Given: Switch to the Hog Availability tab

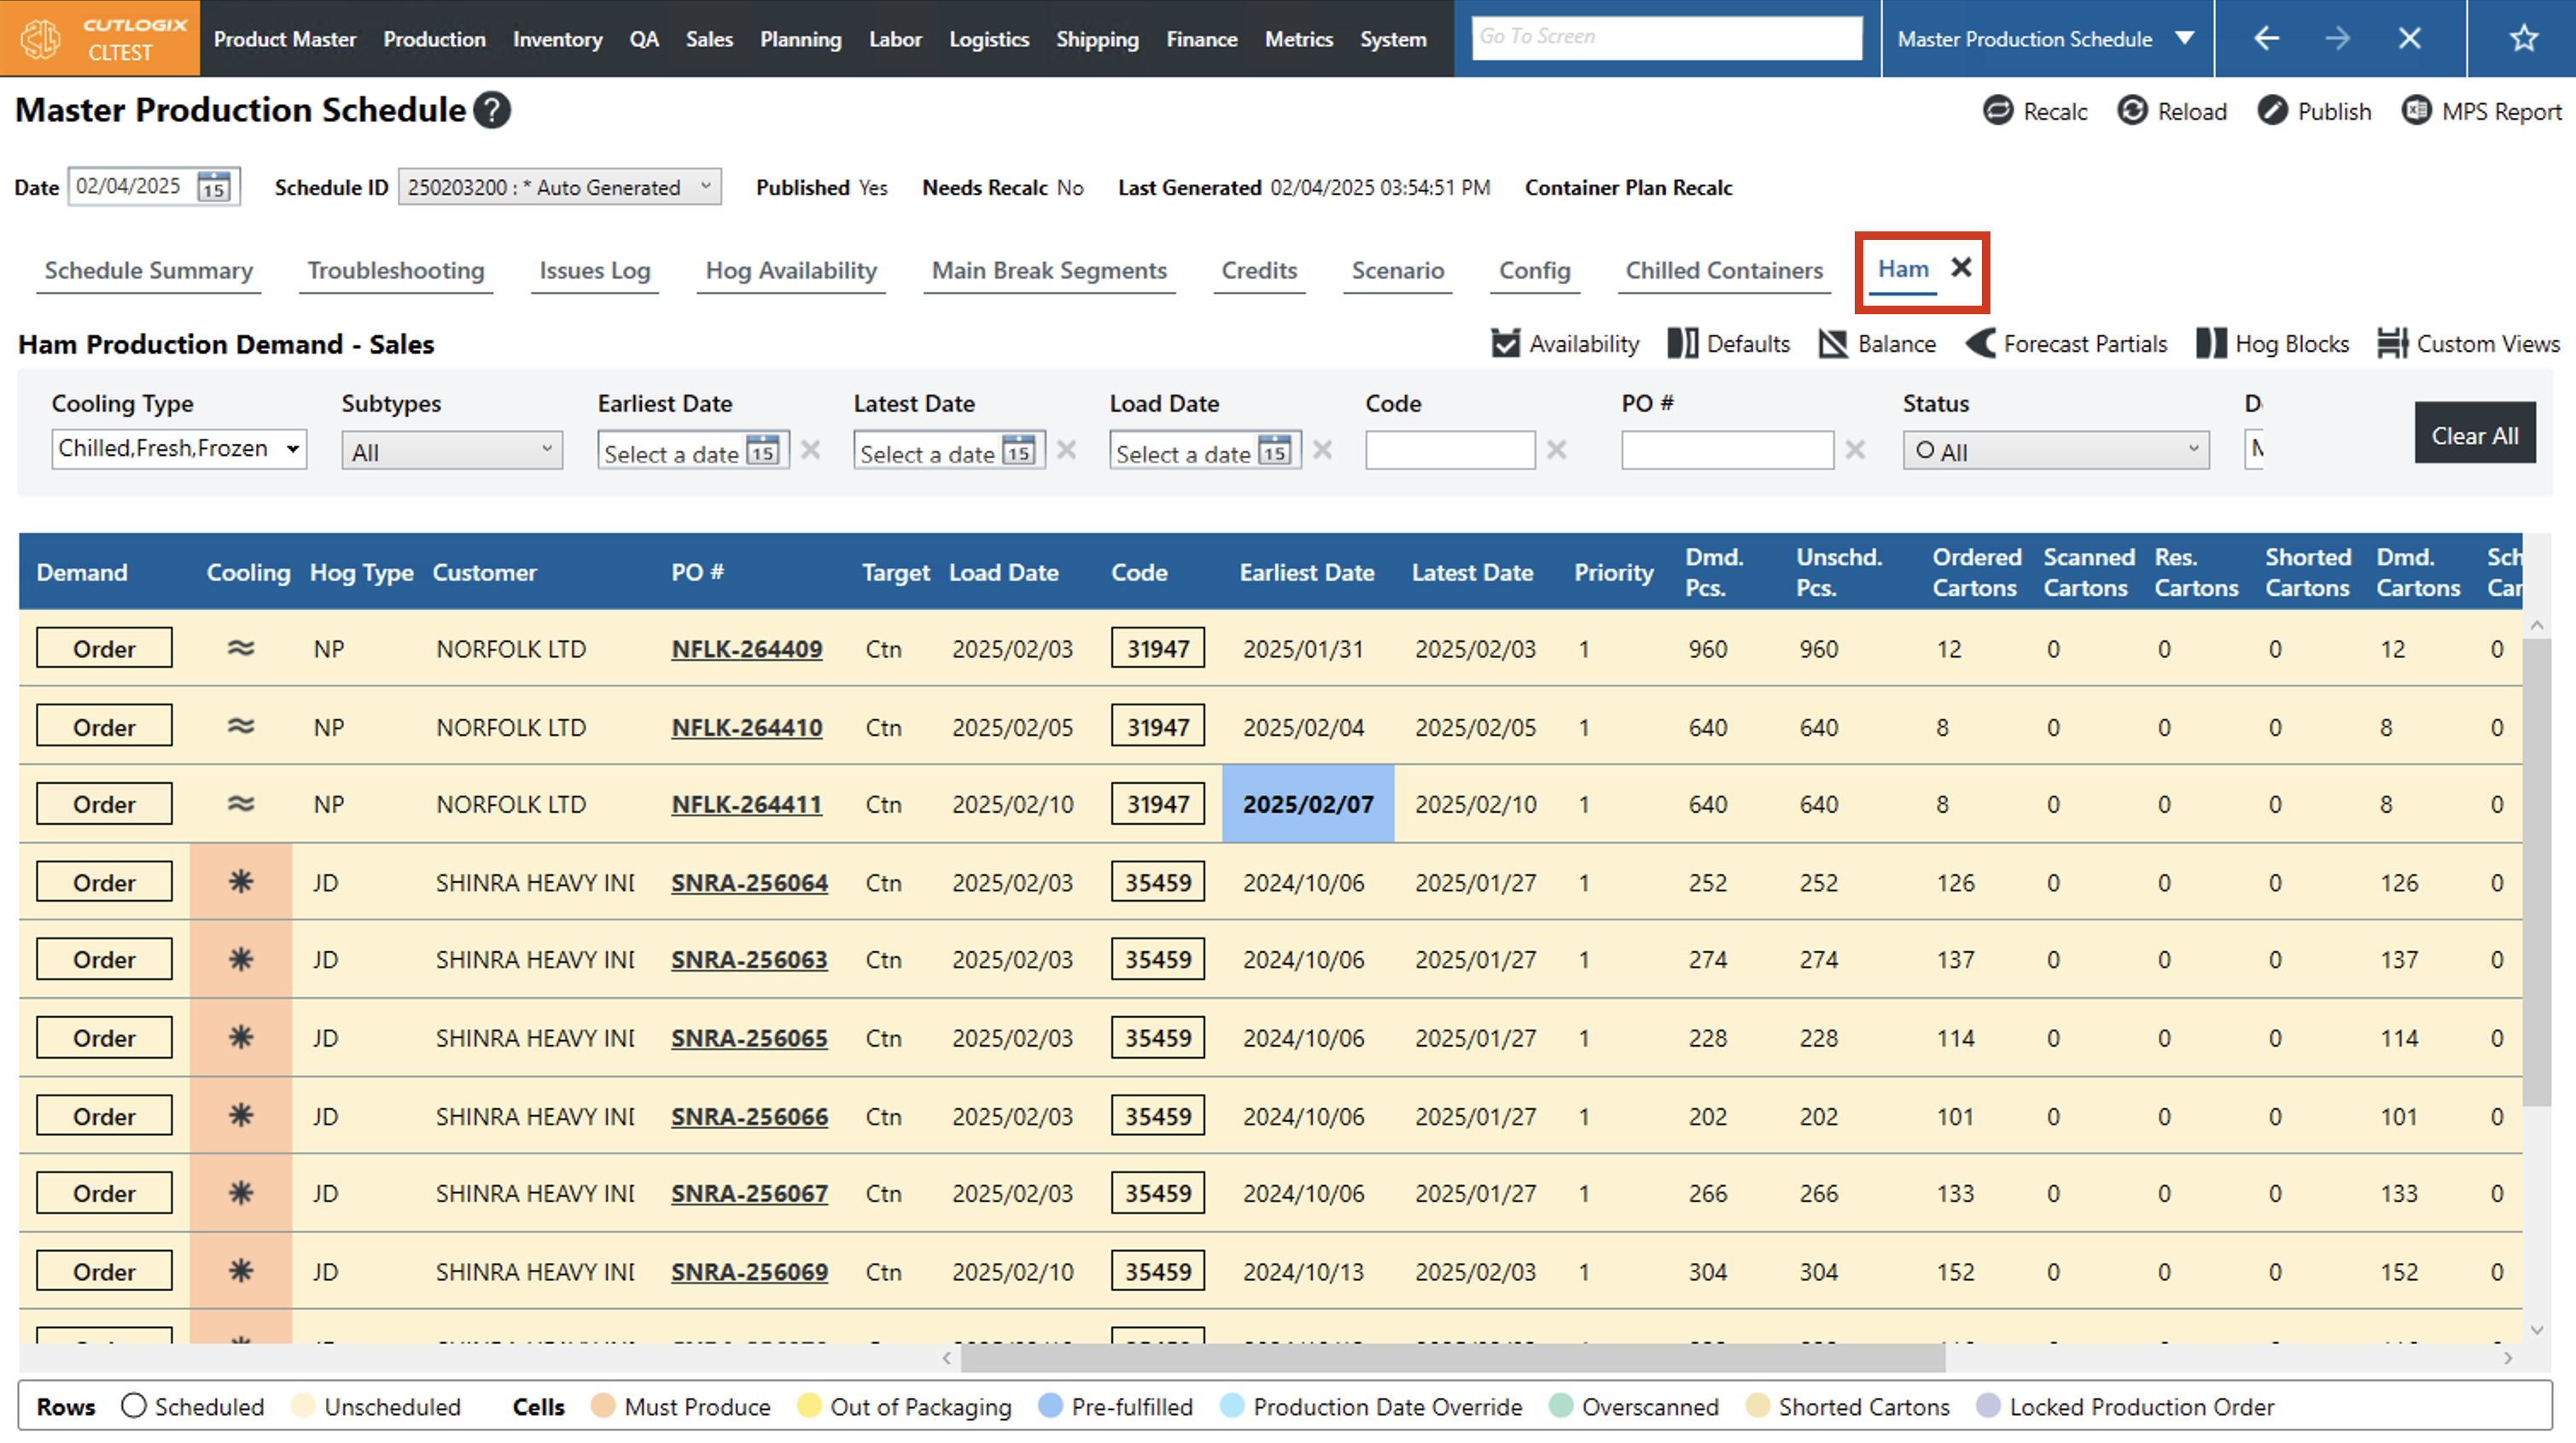Looking at the screenshot, I should (790, 272).
